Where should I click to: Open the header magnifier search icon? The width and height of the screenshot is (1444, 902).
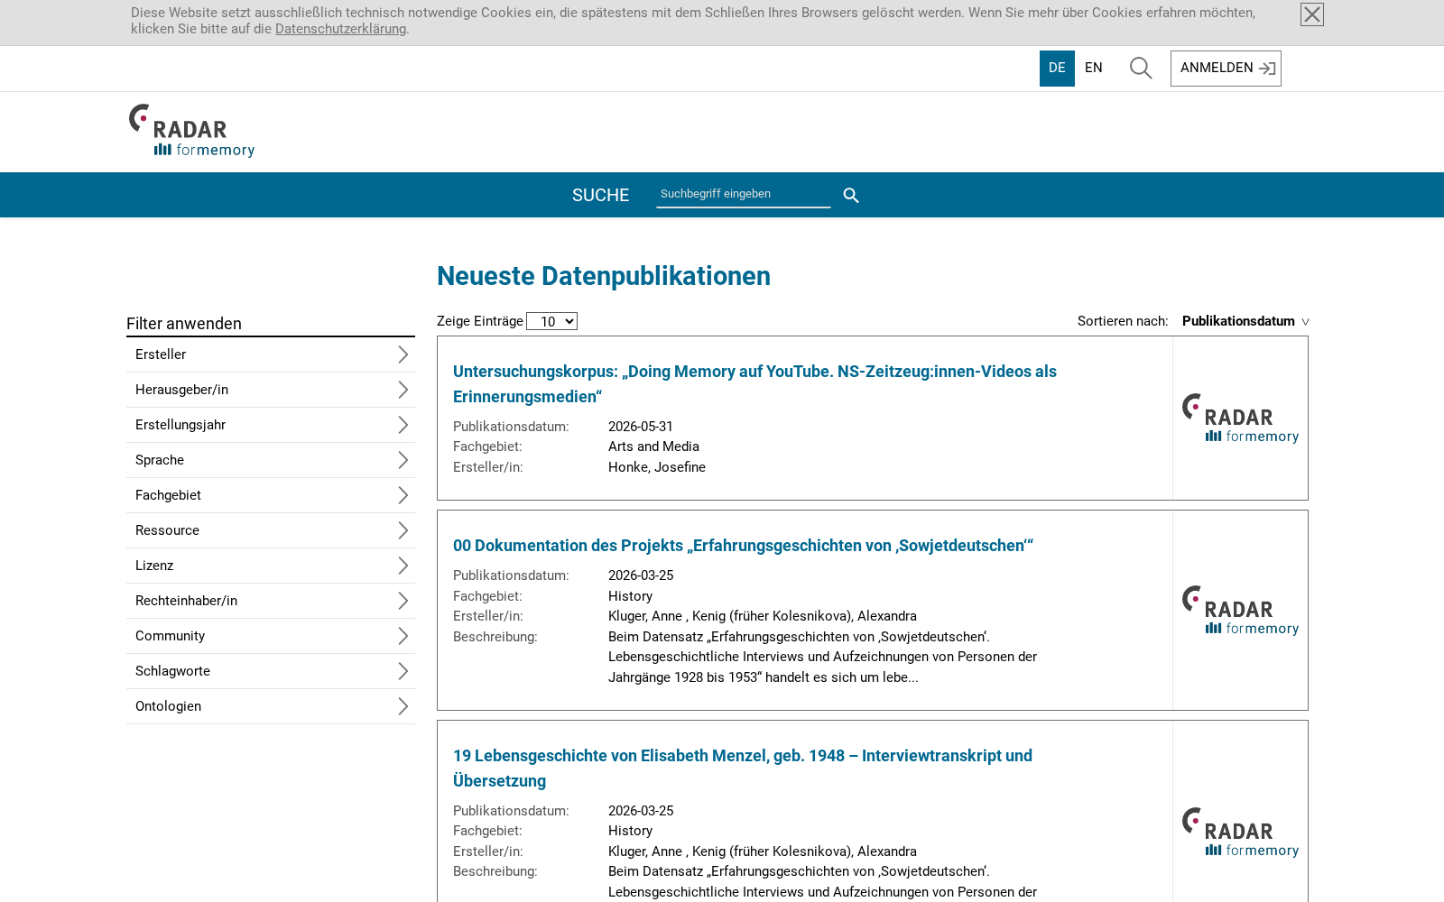(1141, 69)
